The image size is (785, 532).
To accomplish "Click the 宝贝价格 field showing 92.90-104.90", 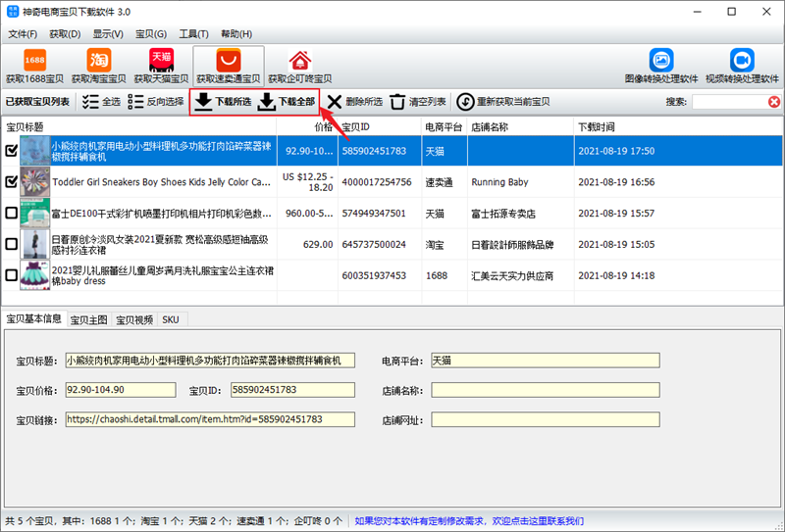I will click(x=121, y=390).
